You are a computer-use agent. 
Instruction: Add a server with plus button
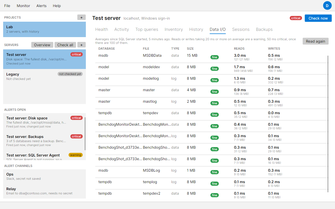tap(81, 45)
